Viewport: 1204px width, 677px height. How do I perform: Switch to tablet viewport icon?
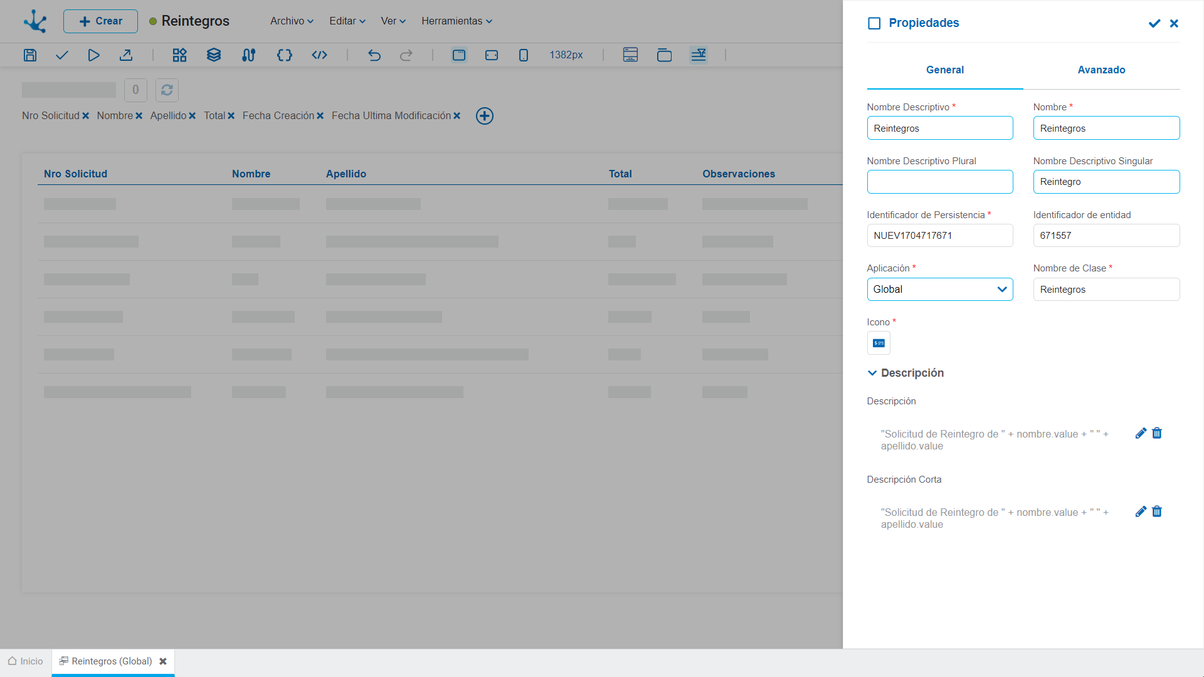click(x=492, y=55)
